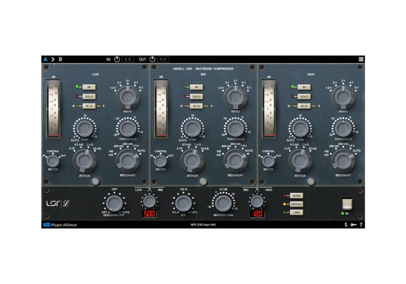Image resolution: width=406 pixels, height=284 pixels.
Task: Click the HIGH band RATIO knob
Action: click(343, 97)
